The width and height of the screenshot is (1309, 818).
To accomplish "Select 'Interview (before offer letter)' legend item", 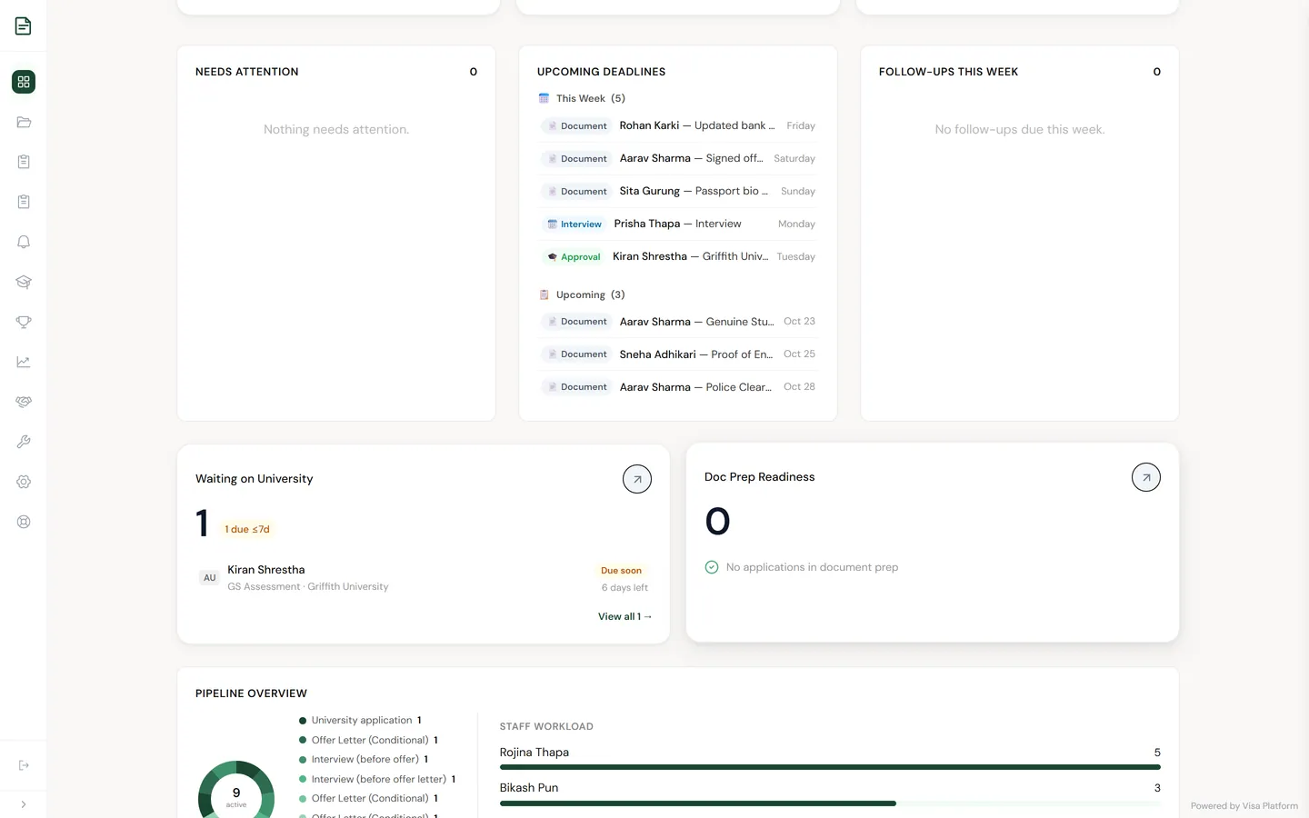I will [x=377, y=780].
